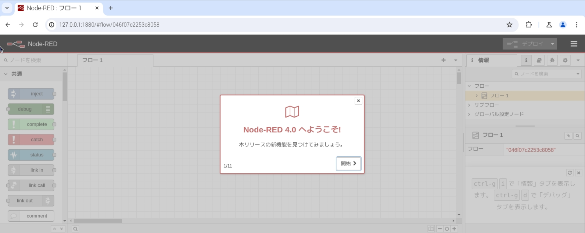The width and height of the screenshot is (585, 233).
Task: Open the debug messages bug icon
Action: pyautogui.click(x=552, y=60)
